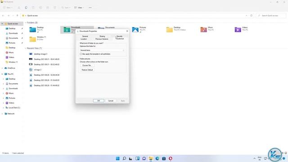Select Local Disk (C:) in sidebar
The image size is (288, 162).
pyautogui.click(x=14, y=108)
